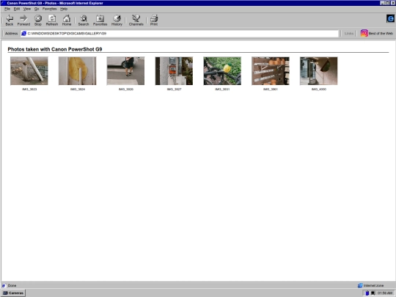Open the Search toolbar button
This screenshot has width=396, height=297.
point(84,21)
